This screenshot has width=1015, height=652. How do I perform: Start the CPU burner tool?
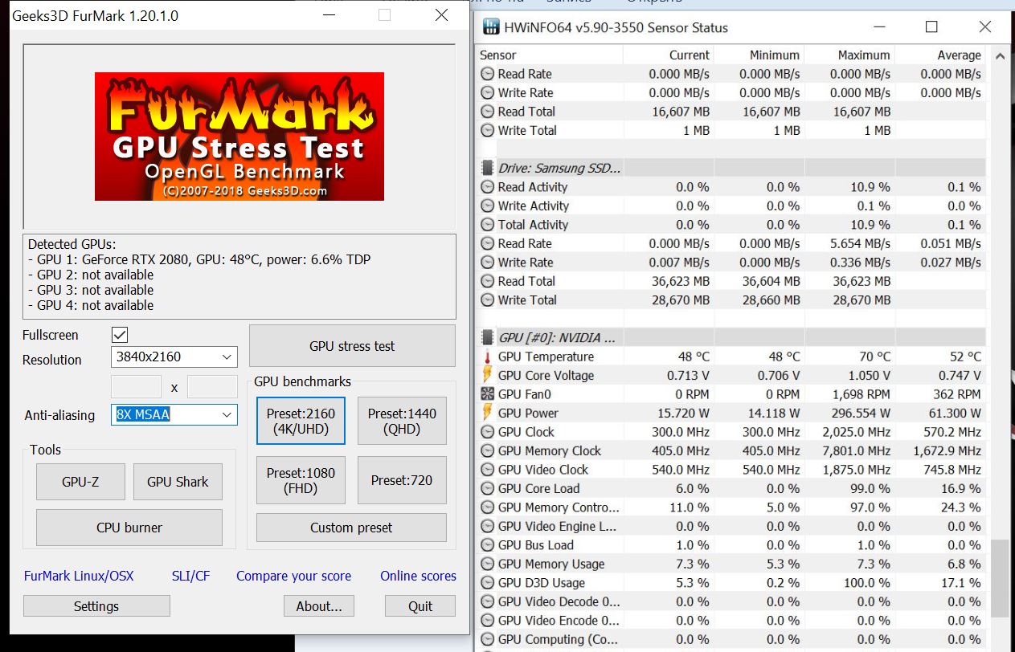[x=129, y=528]
